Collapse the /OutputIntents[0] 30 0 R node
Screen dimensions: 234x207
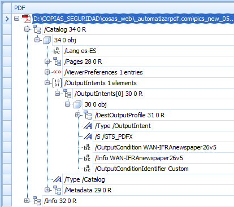(x=57, y=94)
